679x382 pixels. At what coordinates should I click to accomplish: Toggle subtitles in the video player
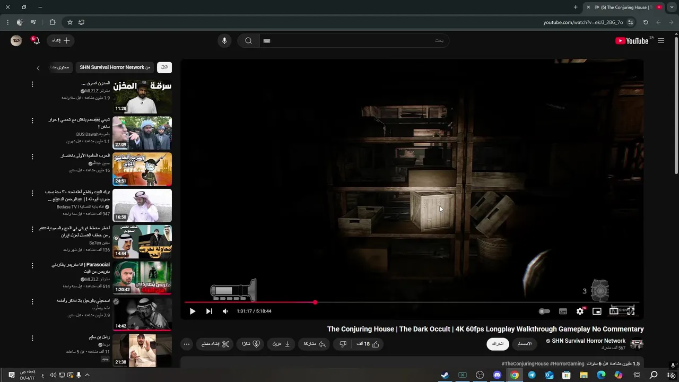point(563,311)
